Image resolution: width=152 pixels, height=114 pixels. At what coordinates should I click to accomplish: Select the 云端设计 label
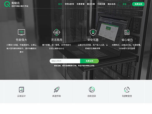click(x=21, y=96)
